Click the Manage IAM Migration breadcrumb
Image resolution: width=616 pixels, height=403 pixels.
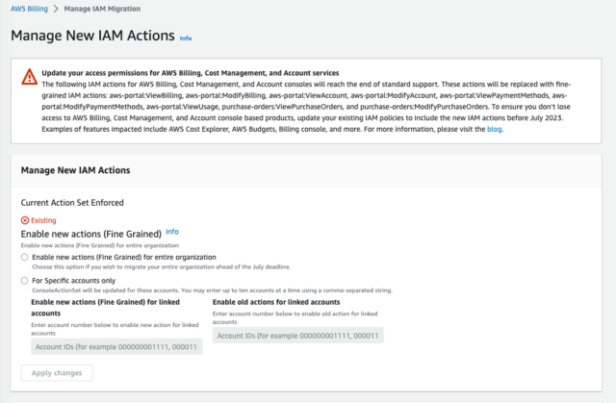click(x=102, y=9)
